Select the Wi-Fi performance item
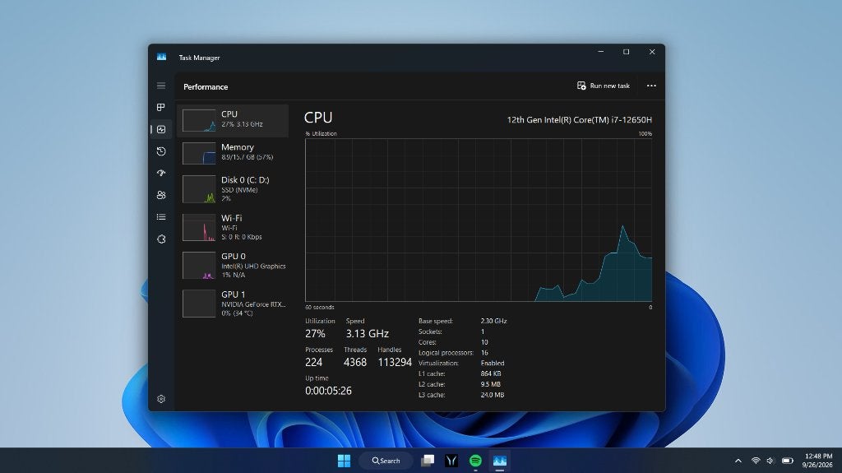The height and width of the screenshot is (473, 842). (x=233, y=227)
